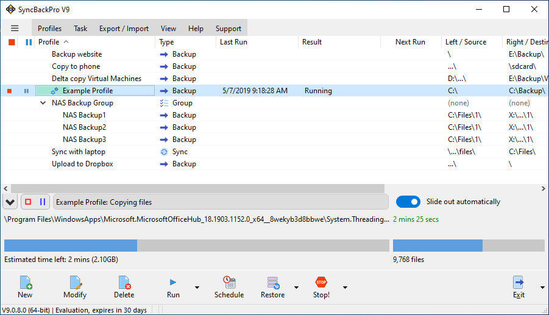Click the Exit button
This screenshot has width=549, height=315.
[519, 287]
